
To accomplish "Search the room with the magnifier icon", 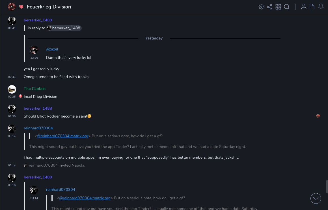I will (x=287, y=7).
